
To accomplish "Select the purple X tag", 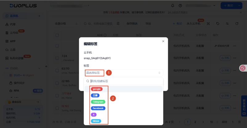I will (x=94, y=115).
